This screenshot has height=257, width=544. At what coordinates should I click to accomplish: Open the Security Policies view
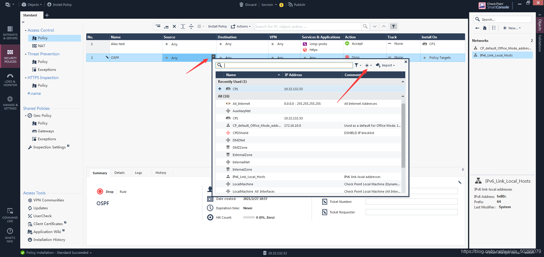pyautogui.click(x=10, y=56)
